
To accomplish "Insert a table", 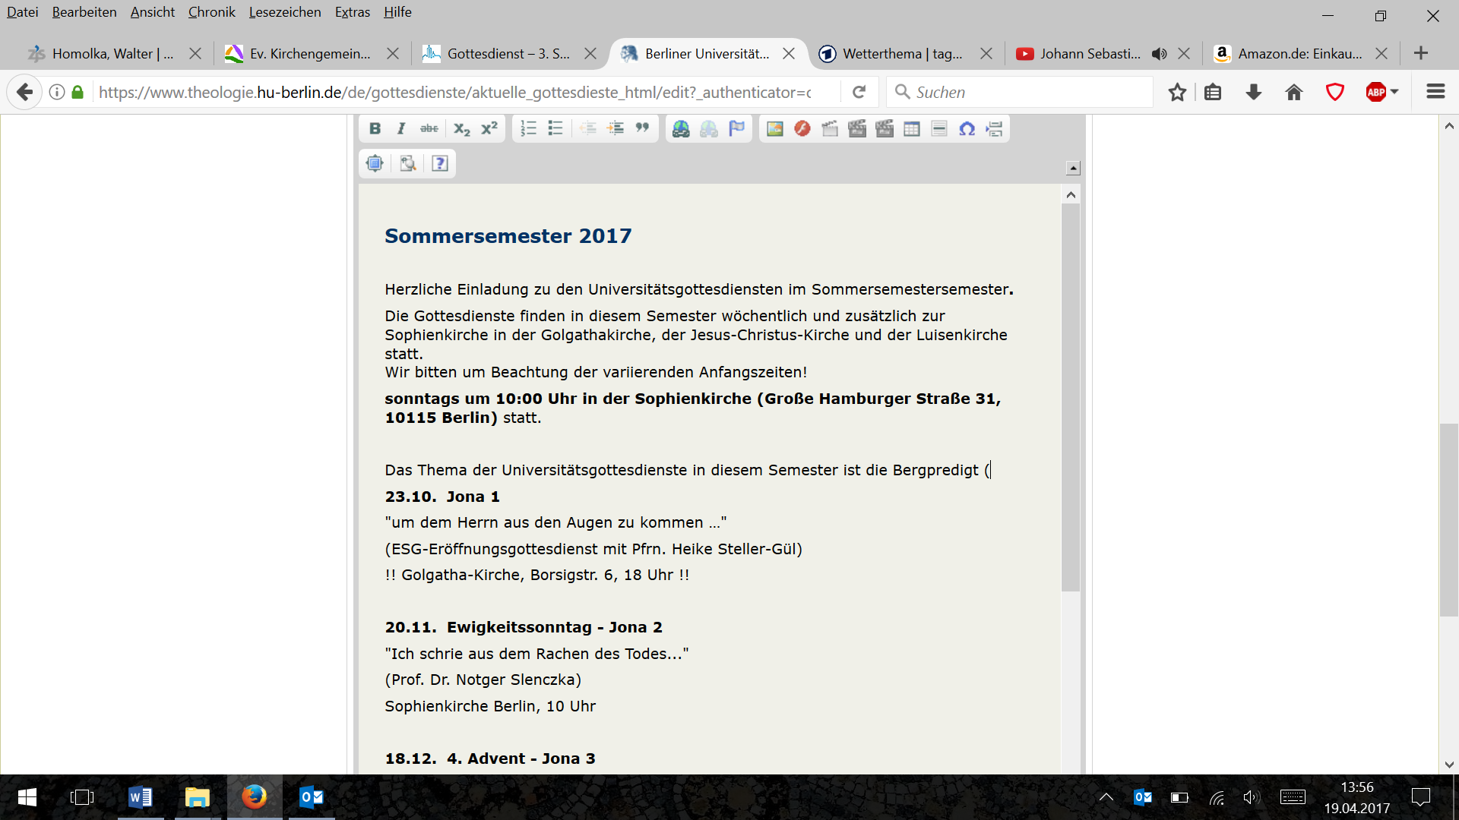I will (912, 129).
